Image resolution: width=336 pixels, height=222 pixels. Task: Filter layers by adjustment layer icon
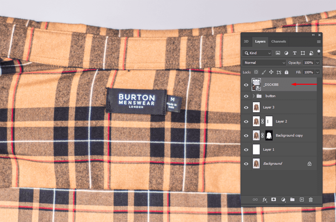[x=286, y=53]
